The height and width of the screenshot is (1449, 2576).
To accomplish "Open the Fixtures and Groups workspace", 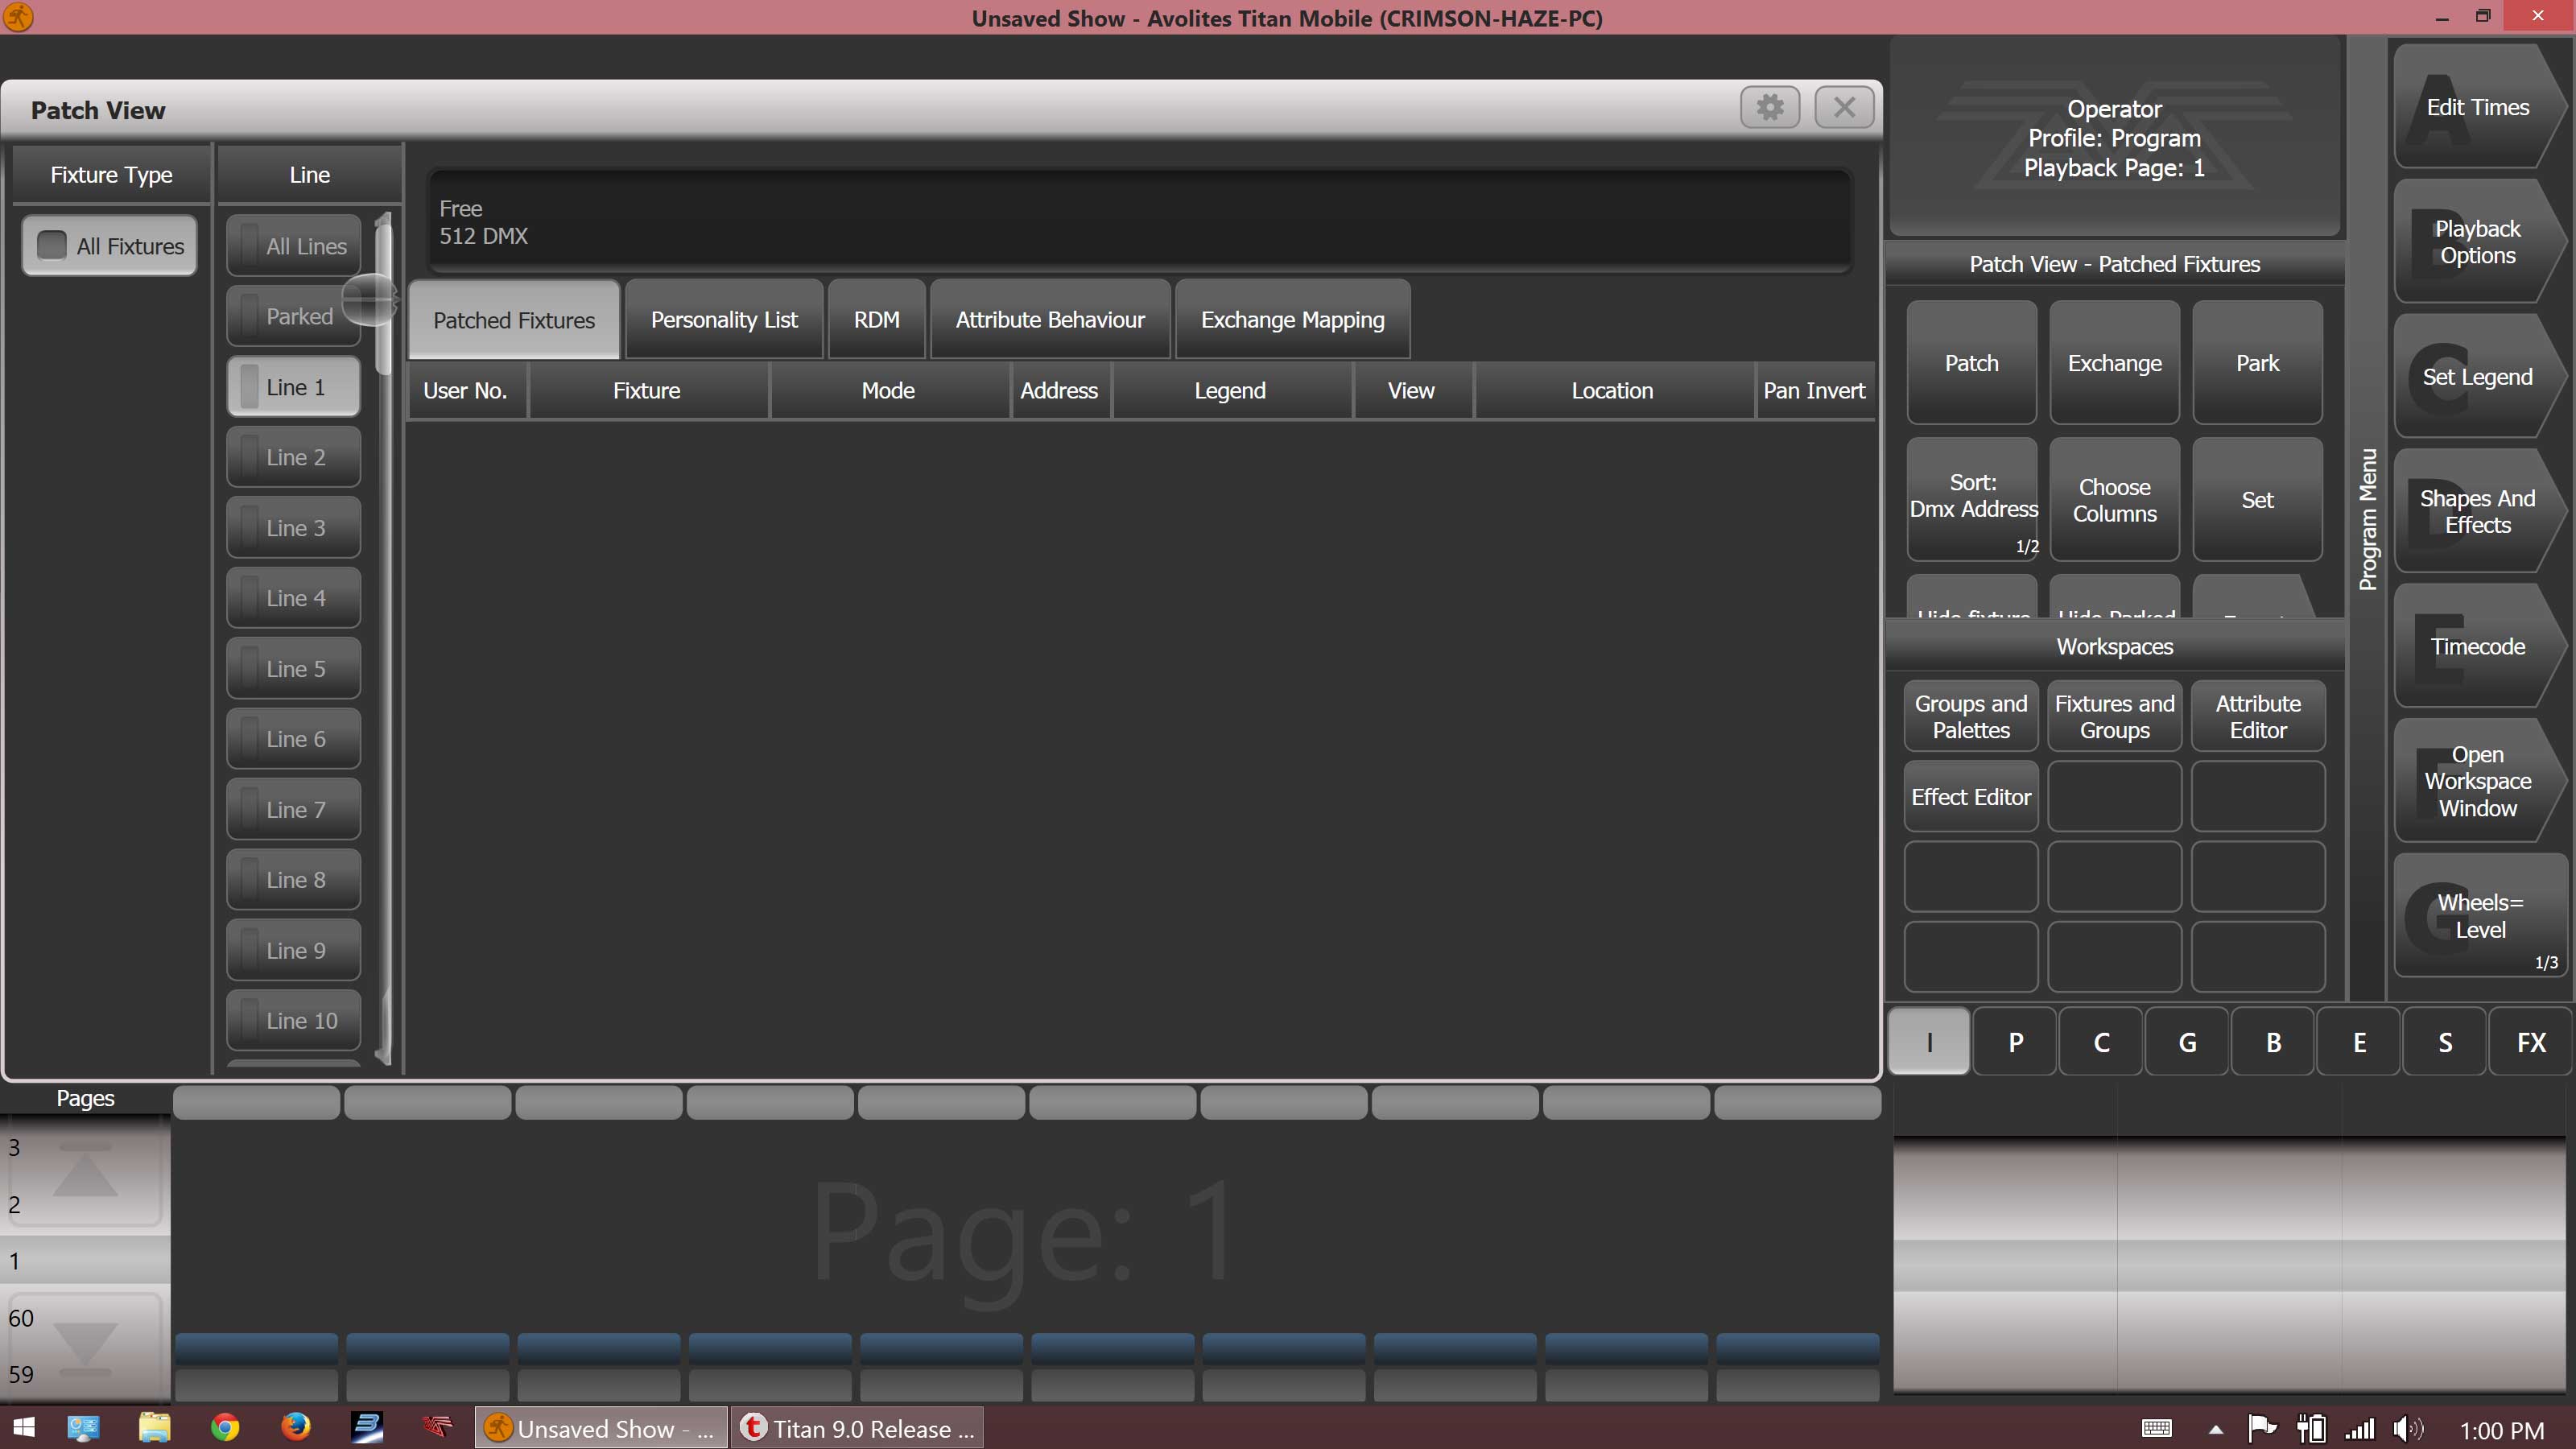I will click(2114, 716).
